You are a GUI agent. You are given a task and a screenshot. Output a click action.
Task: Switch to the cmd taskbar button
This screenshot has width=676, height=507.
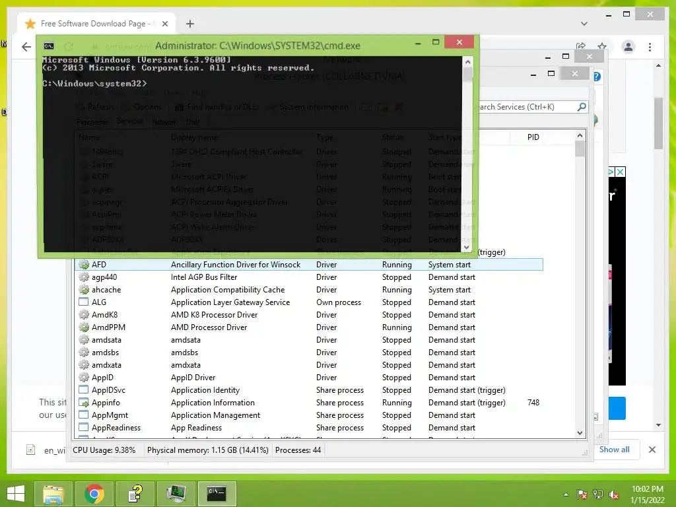[x=217, y=493]
